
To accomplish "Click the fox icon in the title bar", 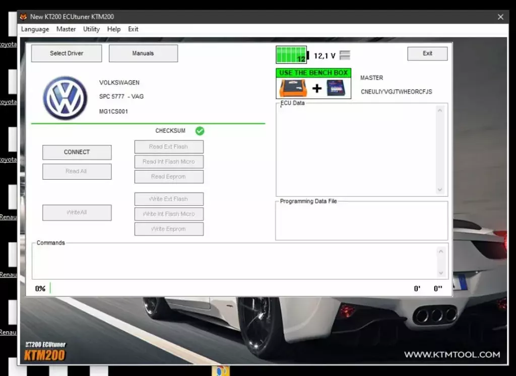I will (x=23, y=17).
